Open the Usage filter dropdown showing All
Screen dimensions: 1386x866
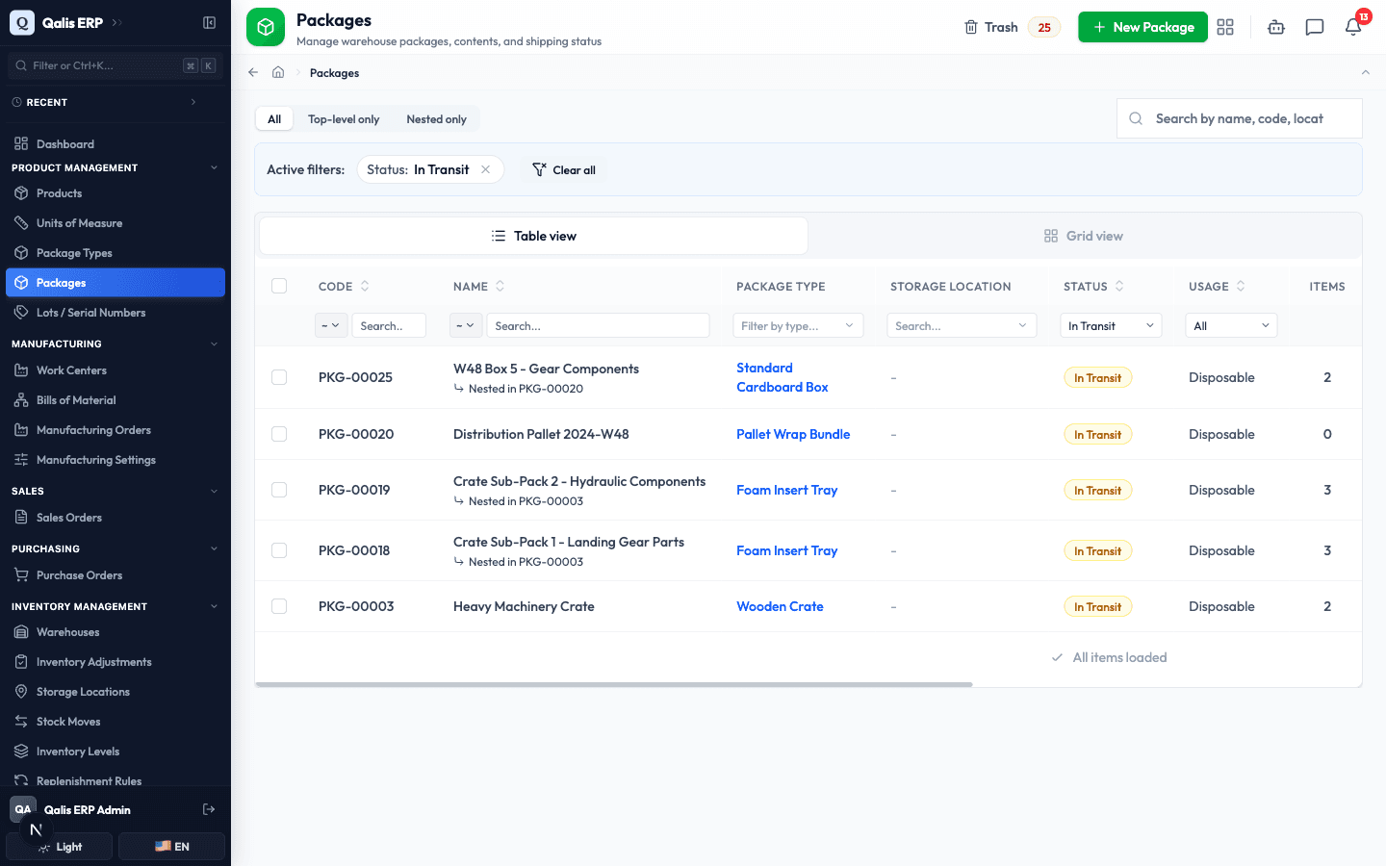(1231, 325)
